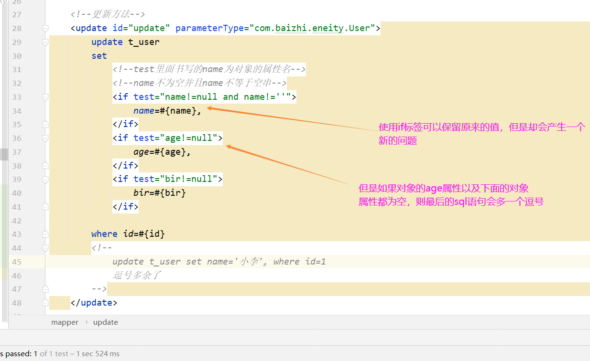Click the 'where id=#{id}' clause
The height and width of the screenshot is (361, 590).
(x=128, y=234)
